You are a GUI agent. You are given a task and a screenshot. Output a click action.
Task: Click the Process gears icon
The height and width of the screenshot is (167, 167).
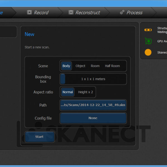point(122,12)
